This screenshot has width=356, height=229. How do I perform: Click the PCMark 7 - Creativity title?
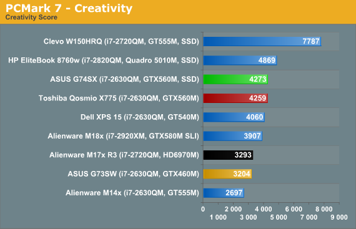[x=69, y=8]
